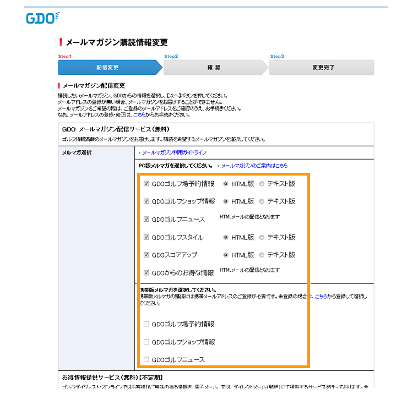The width and height of the screenshot is (402, 394).
Task: Open メールマガジンのご案内はこちら link
Action: click(x=254, y=166)
